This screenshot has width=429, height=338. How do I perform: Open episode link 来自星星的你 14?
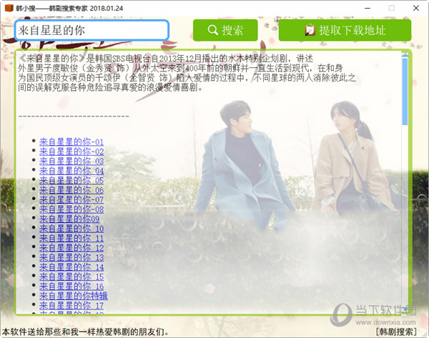(71, 267)
